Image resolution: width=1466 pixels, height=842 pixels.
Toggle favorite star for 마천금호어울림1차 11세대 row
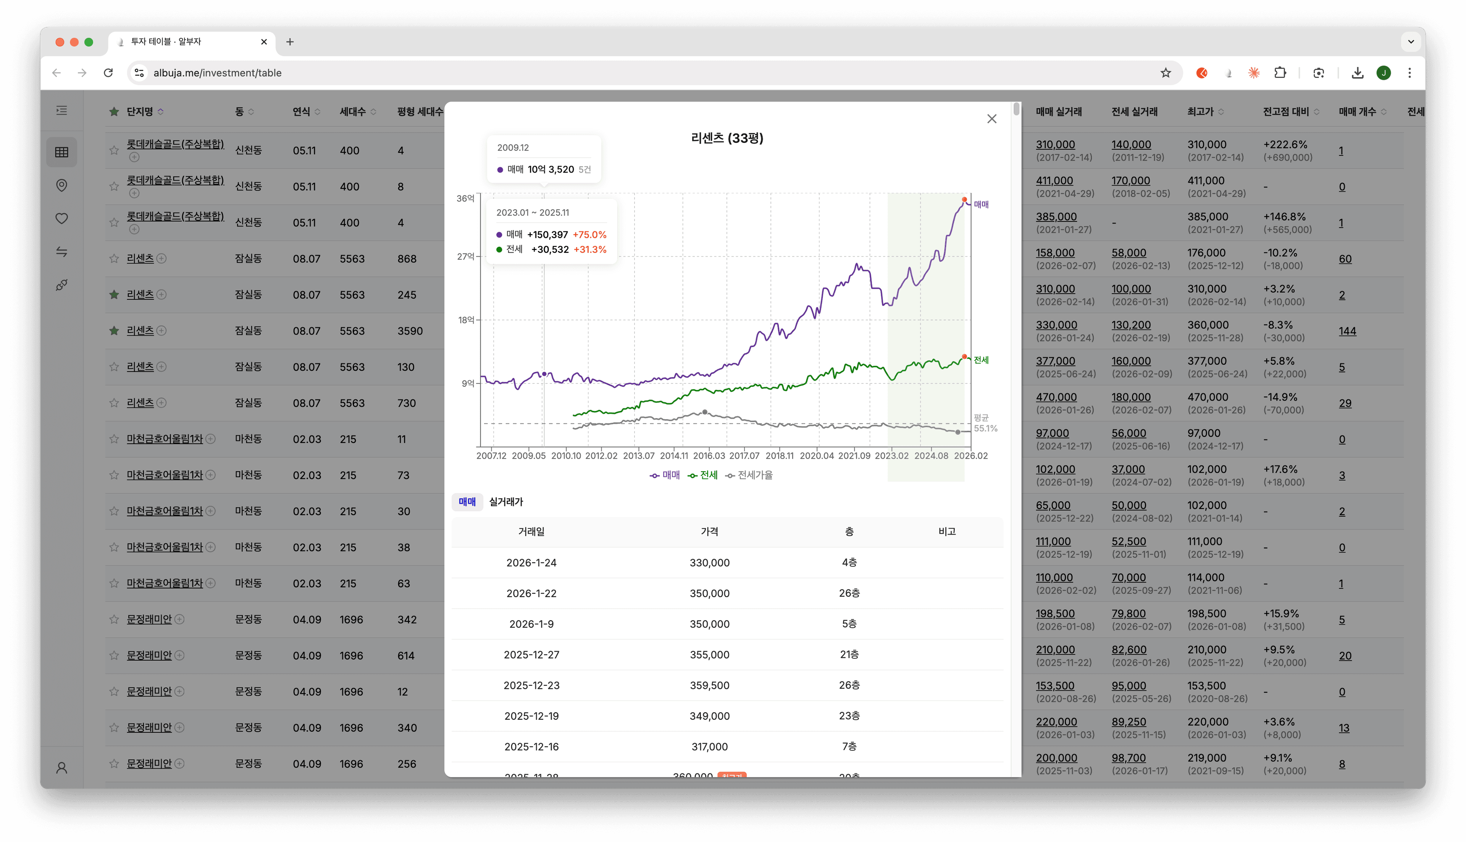114,439
